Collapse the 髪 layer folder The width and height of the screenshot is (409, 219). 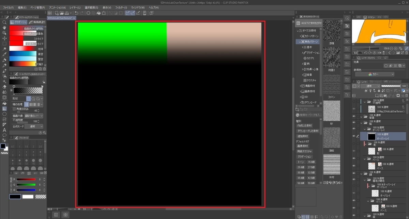pyautogui.click(x=361, y=122)
